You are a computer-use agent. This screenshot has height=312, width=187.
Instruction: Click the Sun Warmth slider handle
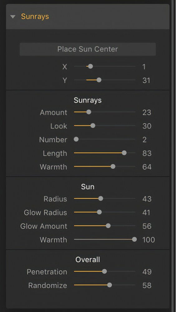pyautogui.click(x=134, y=240)
